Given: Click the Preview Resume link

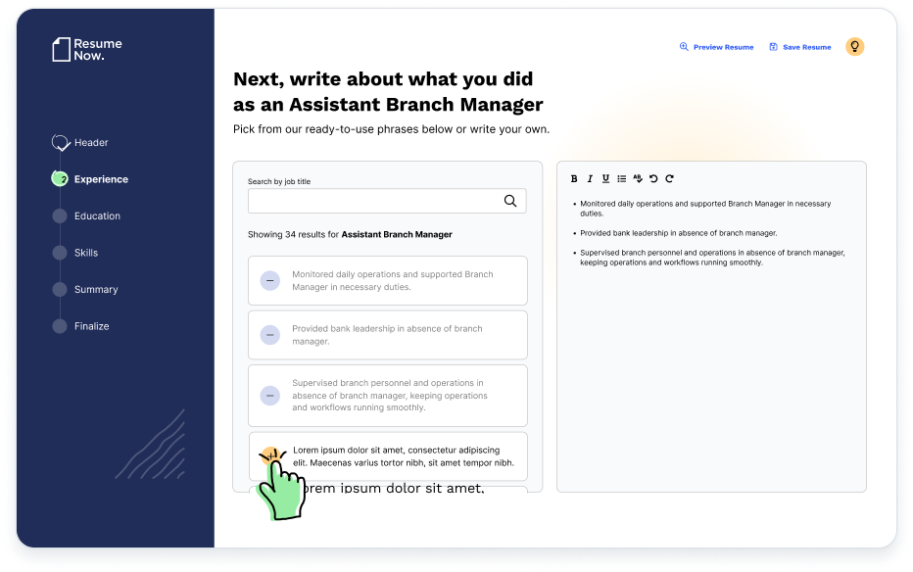Looking at the screenshot, I should coord(717,47).
